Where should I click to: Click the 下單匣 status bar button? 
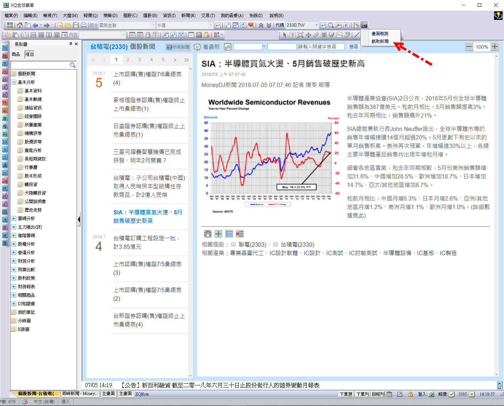coord(346,394)
